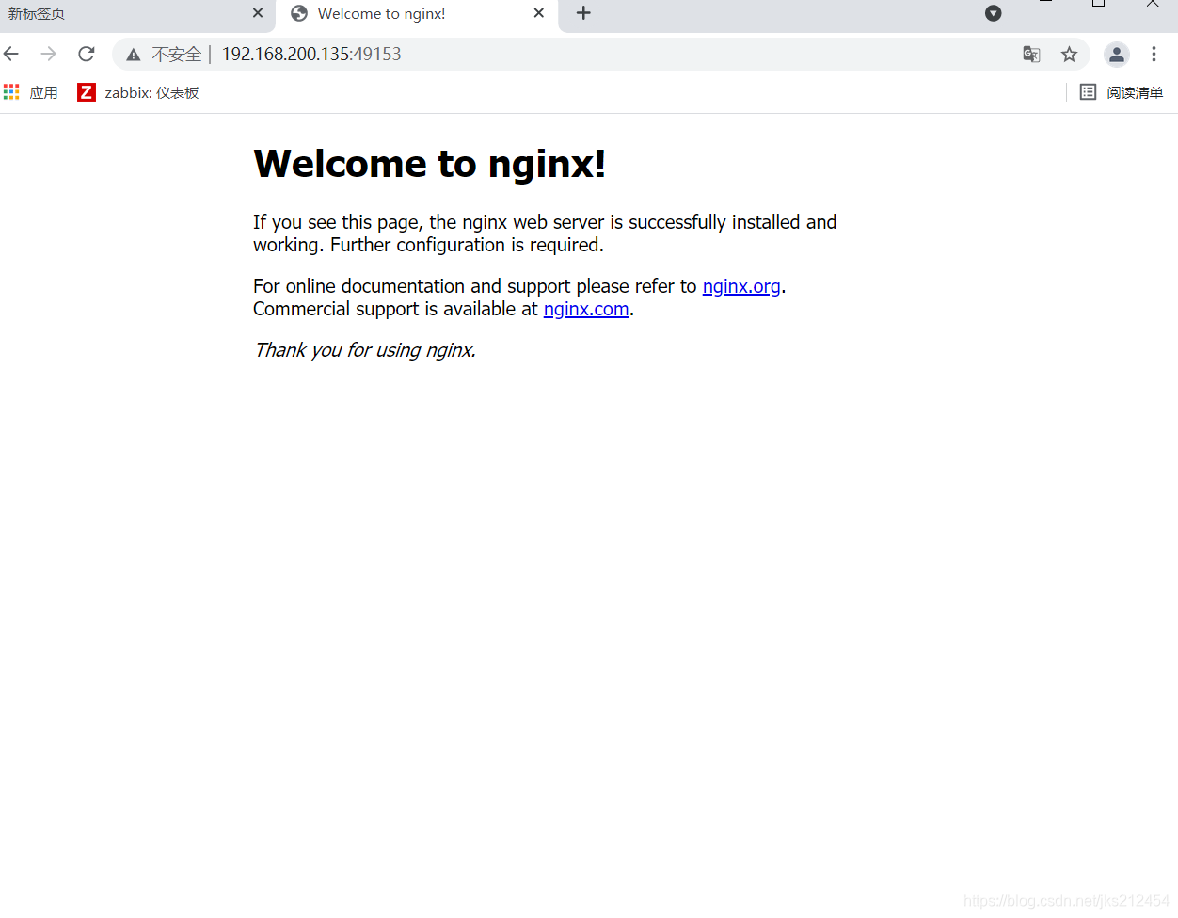Open Chrome's three-dot menu
Viewport: 1178px width, 918px height.
(x=1154, y=55)
